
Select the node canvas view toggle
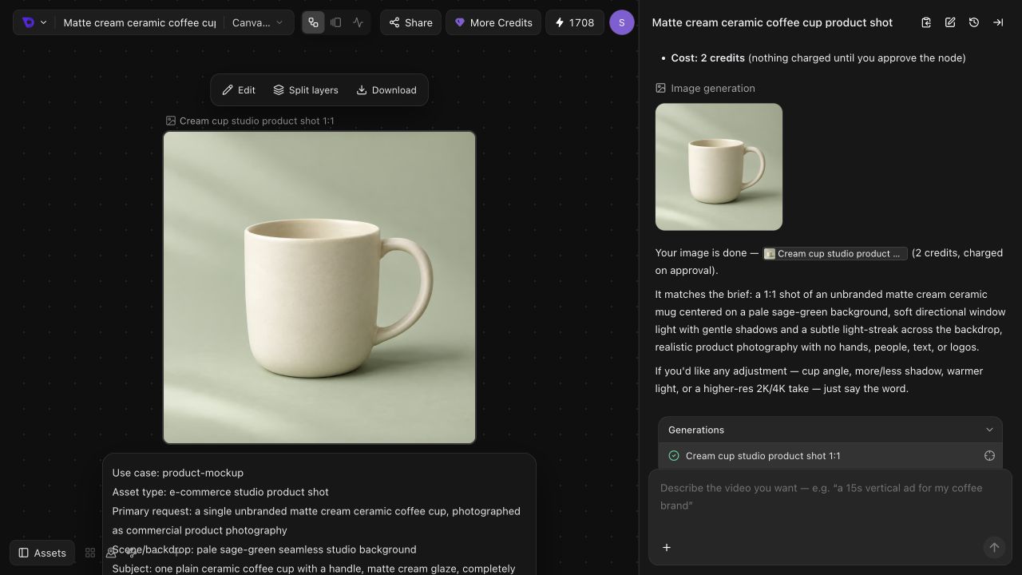[x=314, y=22]
